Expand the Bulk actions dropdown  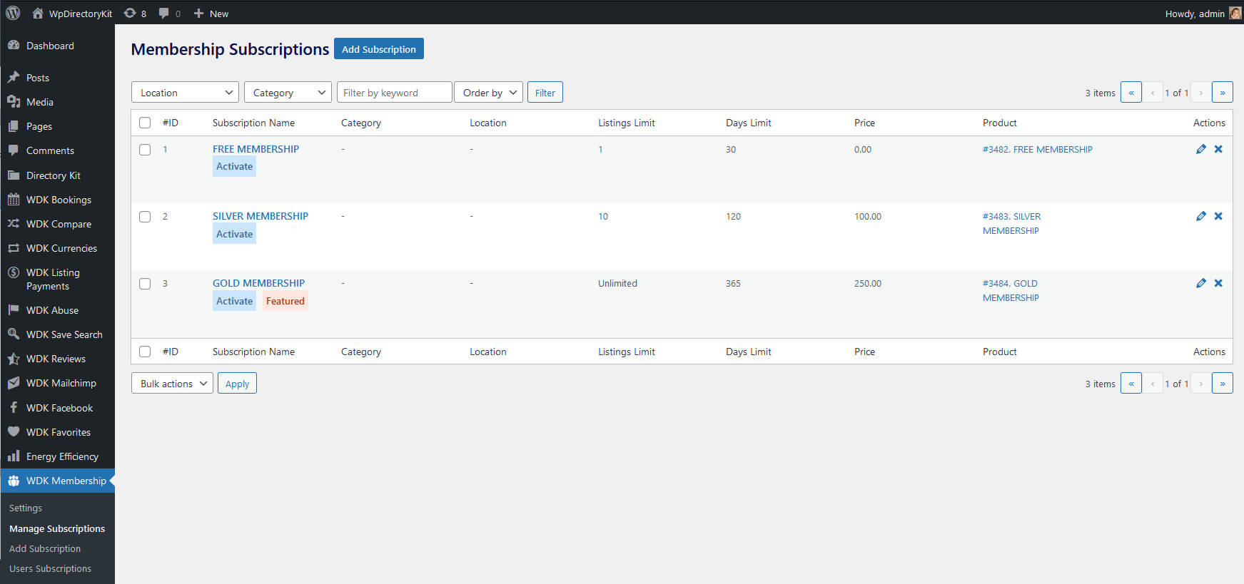pyautogui.click(x=172, y=383)
